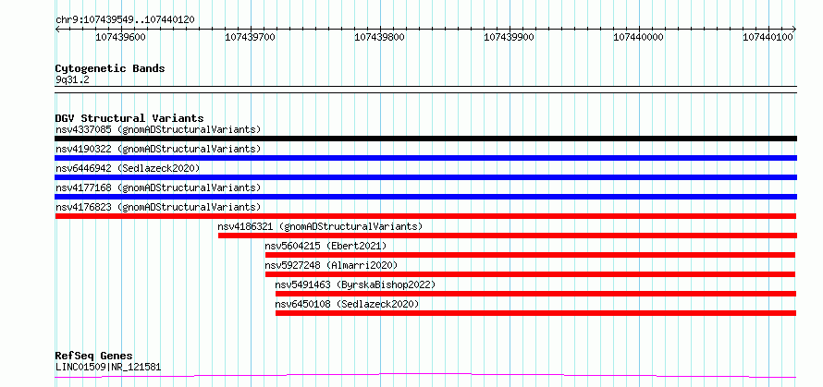
Task: Open variant label nsv5604215 (Ebert2021)
Action: click(326, 246)
